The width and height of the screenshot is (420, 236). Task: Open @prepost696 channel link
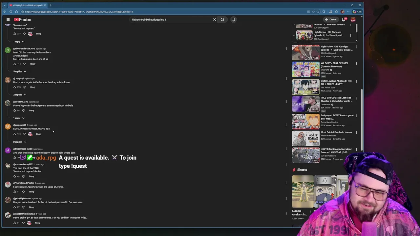click(20, 125)
